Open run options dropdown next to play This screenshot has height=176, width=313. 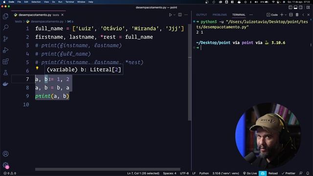click(x=174, y=15)
